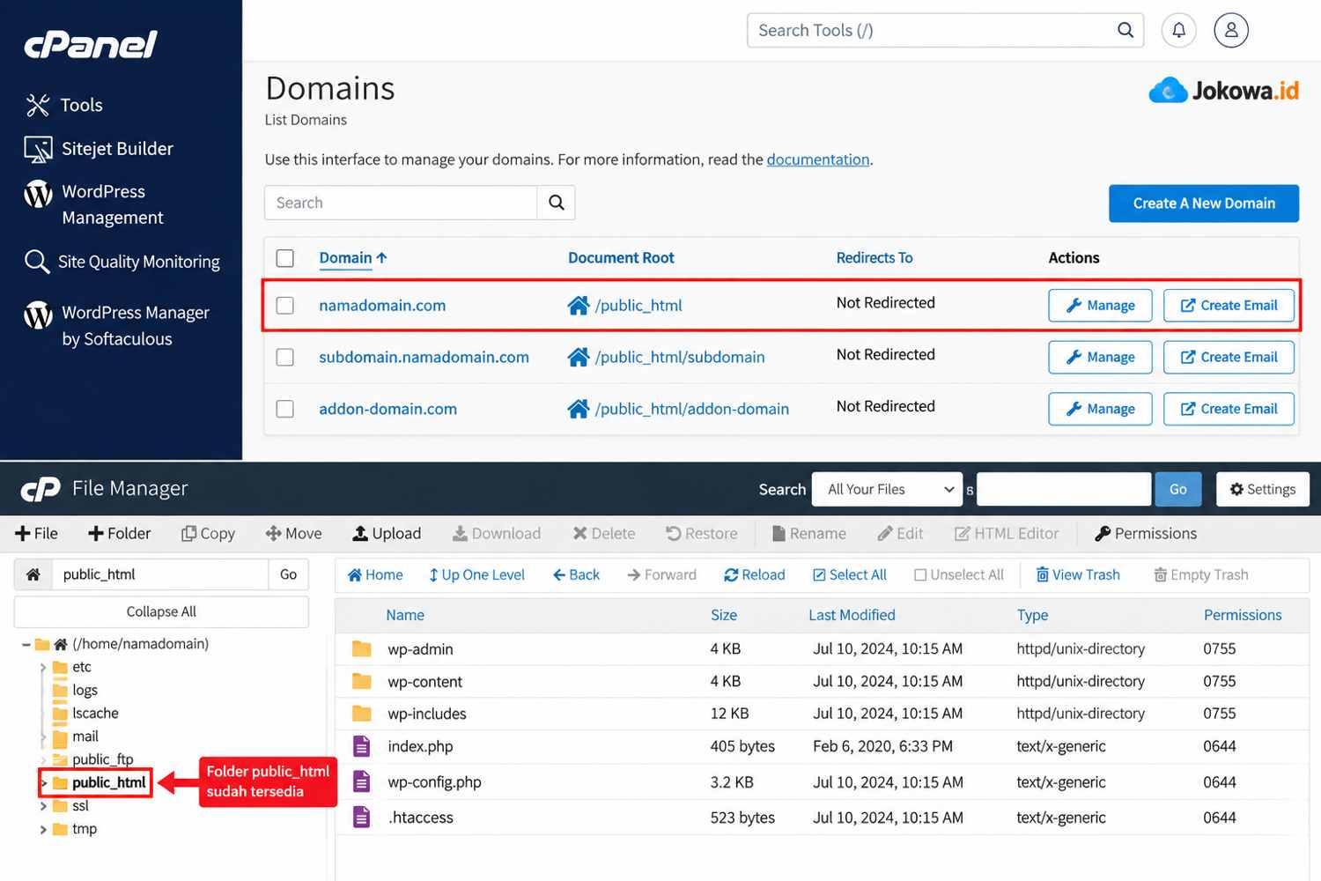Open Sitejet Builder in the sidebar
1321x881 pixels.
coord(99,149)
